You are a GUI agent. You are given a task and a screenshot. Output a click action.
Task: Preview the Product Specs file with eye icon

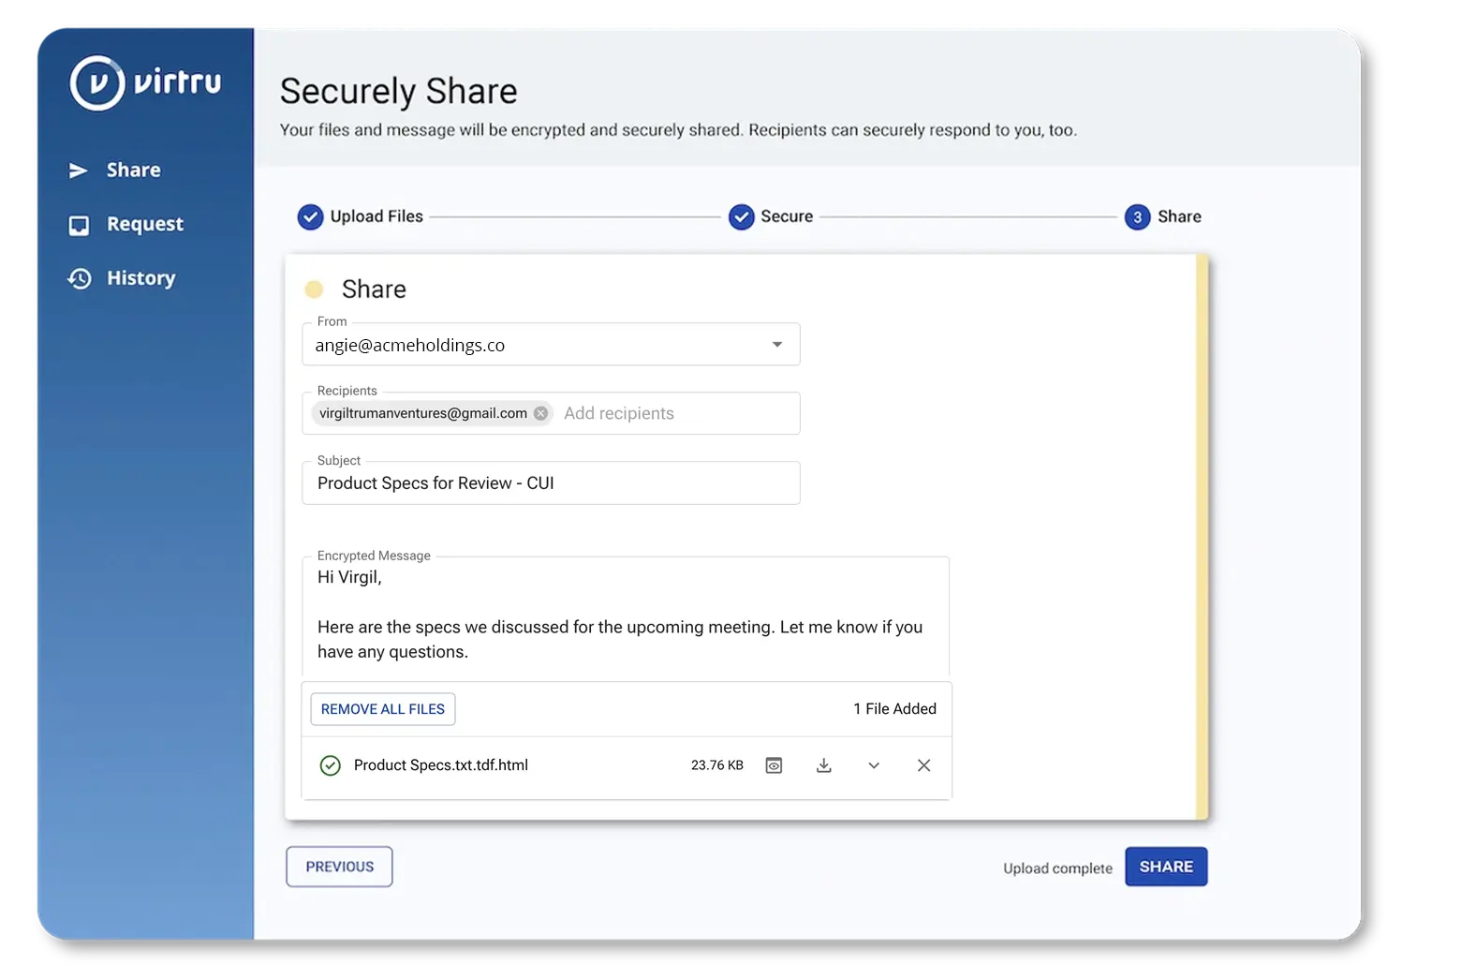click(774, 765)
